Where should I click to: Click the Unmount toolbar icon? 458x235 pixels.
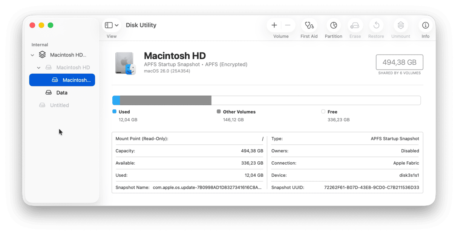400,25
